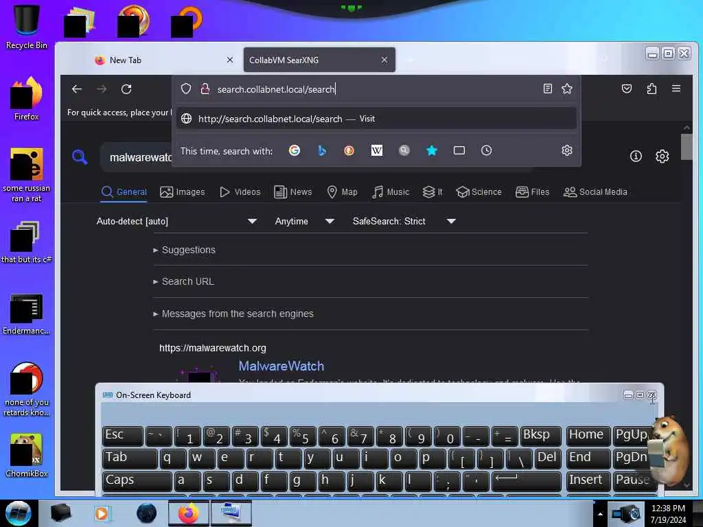Viewport: 703px width, 527px height.
Task: Click the insecure connection lock icon
Action: click(205, 89)
